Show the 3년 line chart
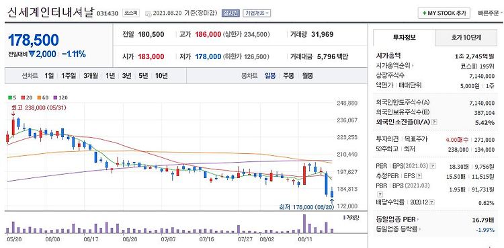Screen dimensions: 504x248 tap(126, 76)
